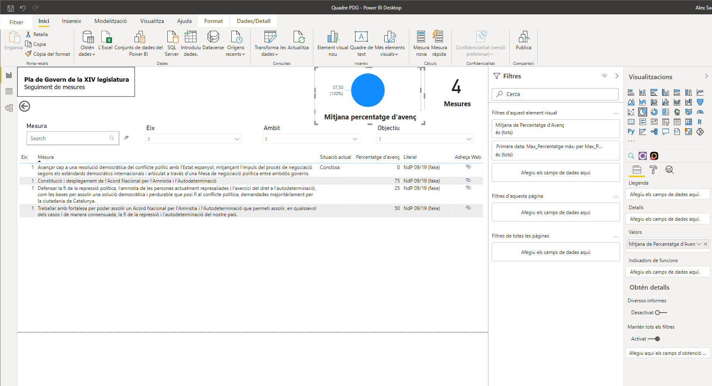Screen dimensions: 712x386
Task: Open the Dades/Detall tab
Action: [x=253, y=21]
